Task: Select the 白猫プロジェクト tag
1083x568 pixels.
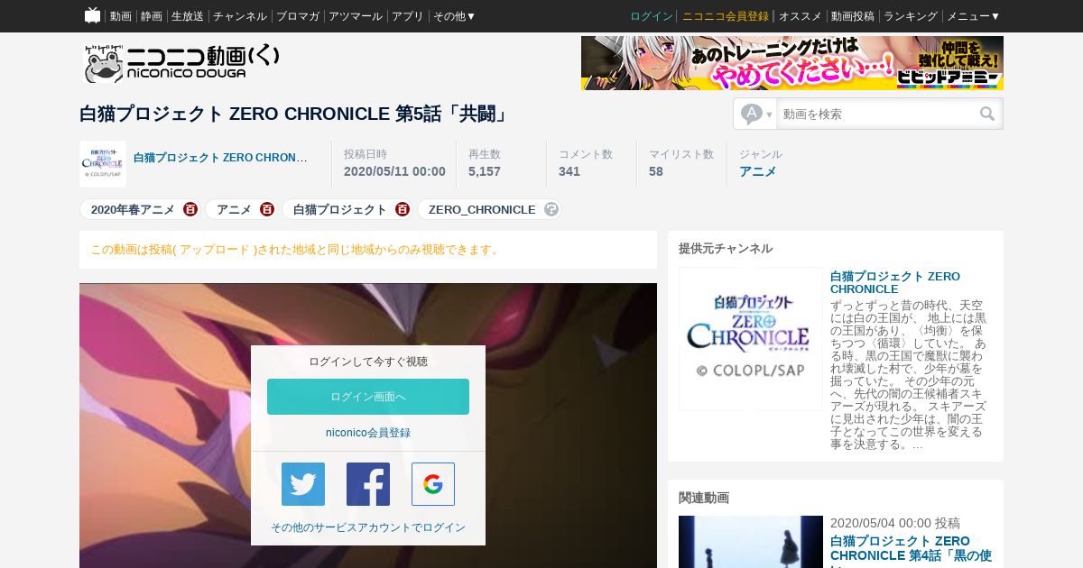Action: coord(340,209)
